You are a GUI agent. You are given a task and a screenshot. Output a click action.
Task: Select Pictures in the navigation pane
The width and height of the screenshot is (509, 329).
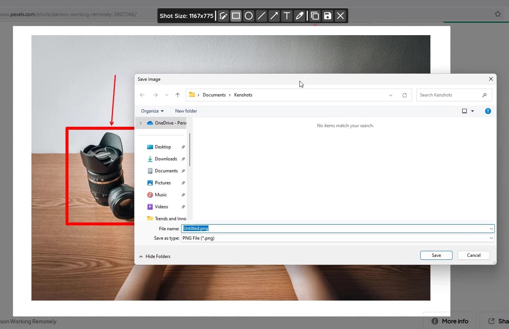162,183
